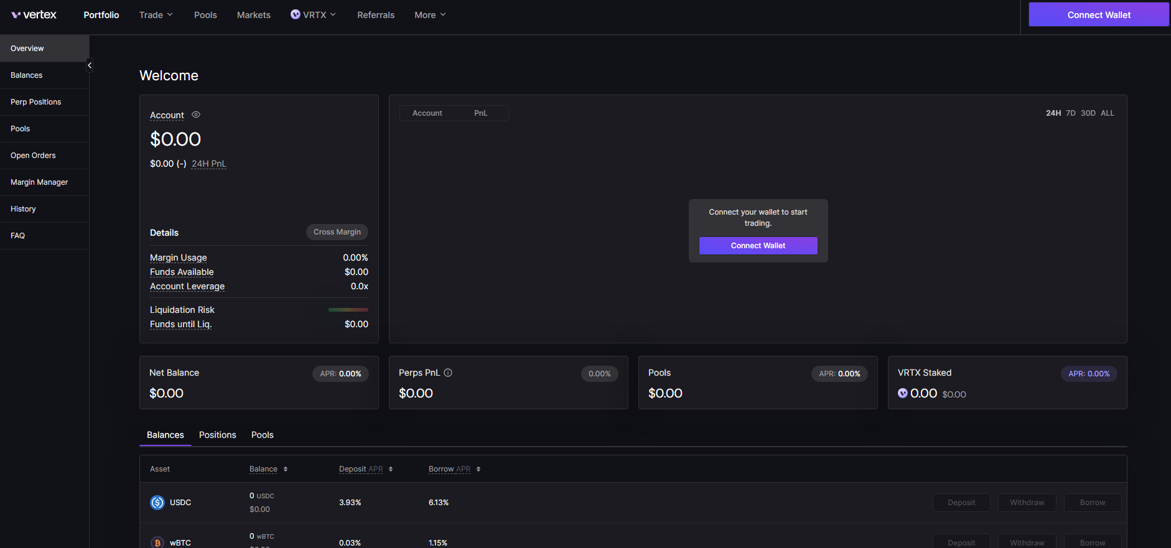Click Net Balance APR badge
This screenshot has height=548, width=1171.
[x=340, y=374]
